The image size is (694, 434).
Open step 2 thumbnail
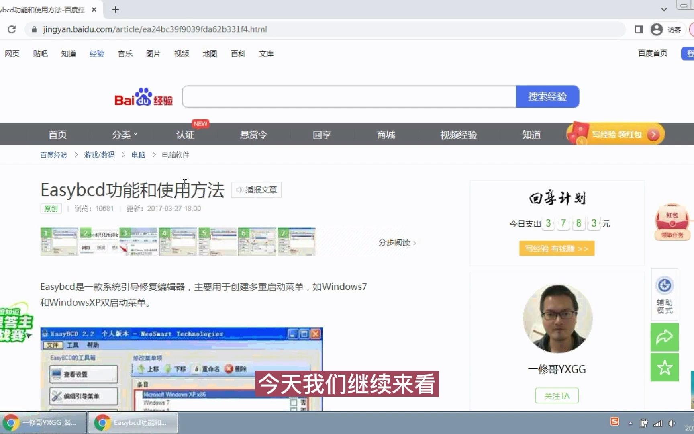(99, 242)
